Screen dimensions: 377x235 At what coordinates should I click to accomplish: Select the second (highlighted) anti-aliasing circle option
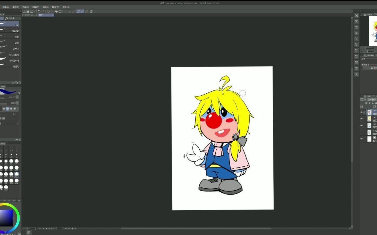tap(8, 109)
